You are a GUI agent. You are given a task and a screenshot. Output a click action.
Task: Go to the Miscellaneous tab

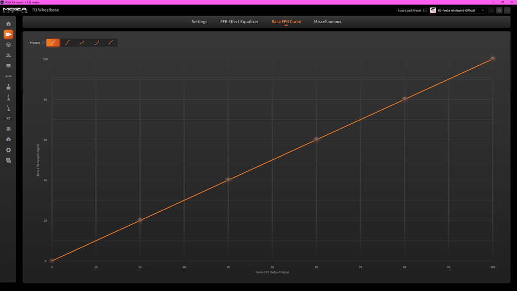point(327,22)
